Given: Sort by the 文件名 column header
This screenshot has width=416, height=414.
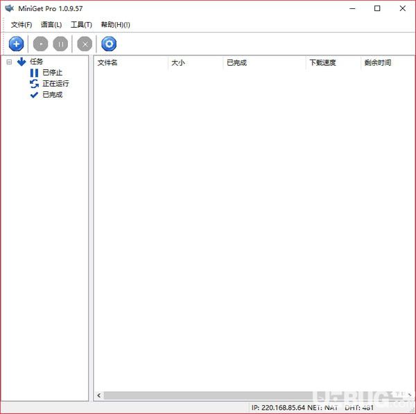Looking at the screenshot, I should coord(131,63).
